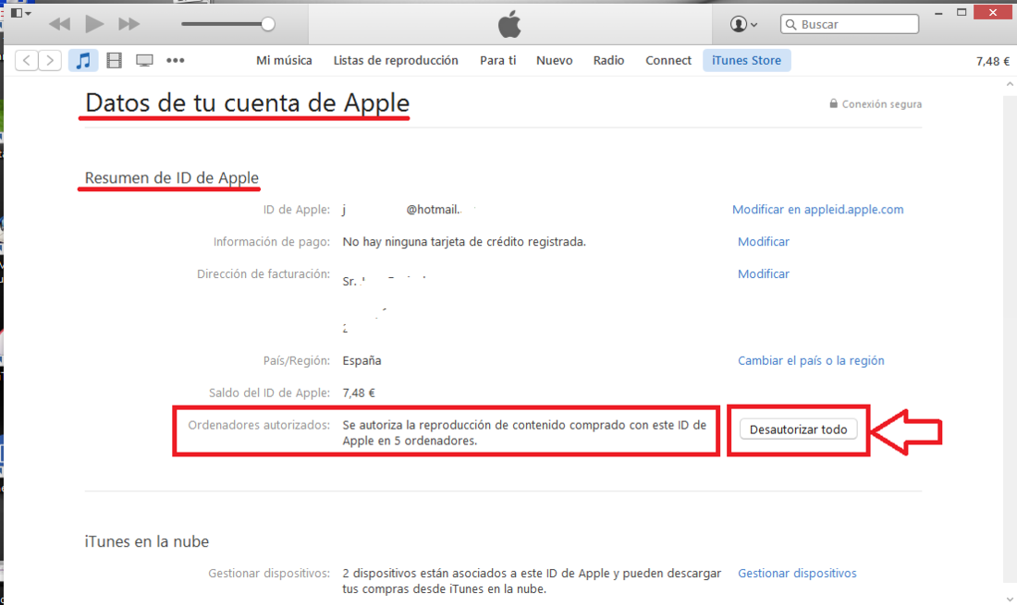Open the Connect tab

(668, 60)
